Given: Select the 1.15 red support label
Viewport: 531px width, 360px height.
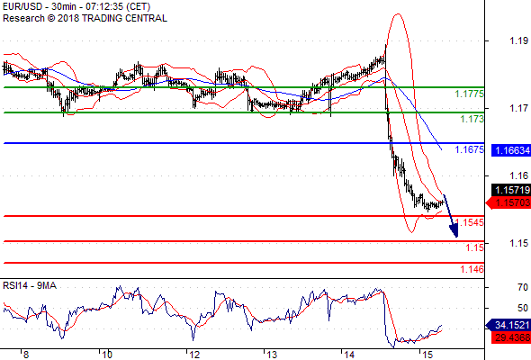Looking at the screenshot, I should click(475, 247).
